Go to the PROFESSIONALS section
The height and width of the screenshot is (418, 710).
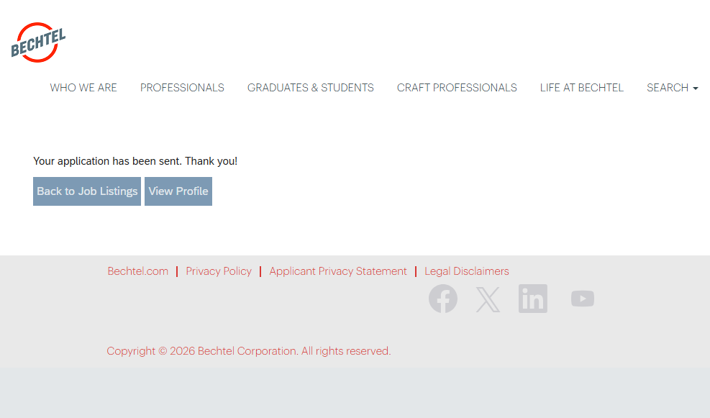tap(182, 88)
